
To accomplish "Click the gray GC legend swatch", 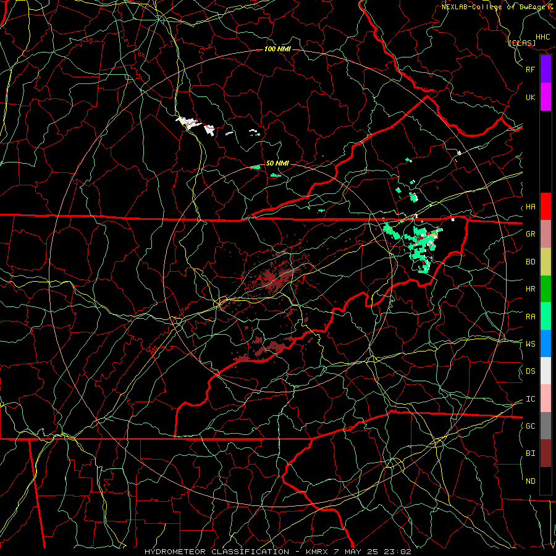I will coord(545,426).
